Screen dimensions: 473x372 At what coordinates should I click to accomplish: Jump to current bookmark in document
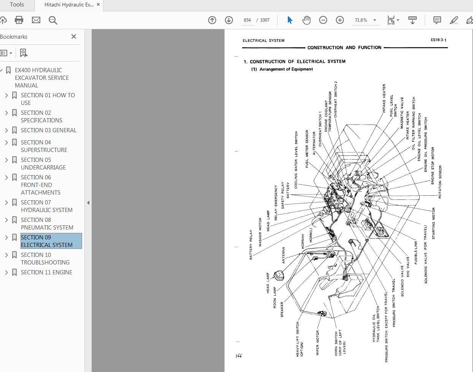point(24,52)
